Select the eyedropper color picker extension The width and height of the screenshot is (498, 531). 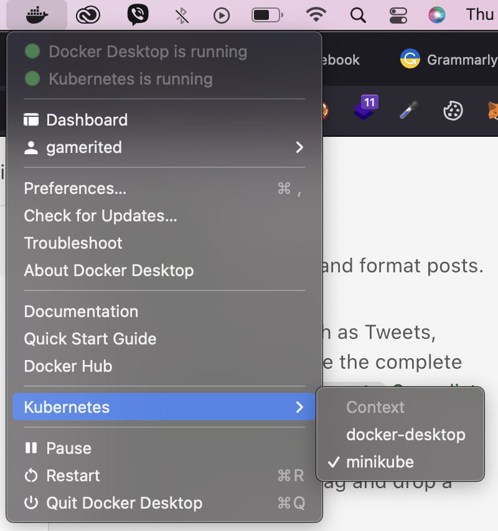(408, 111)
